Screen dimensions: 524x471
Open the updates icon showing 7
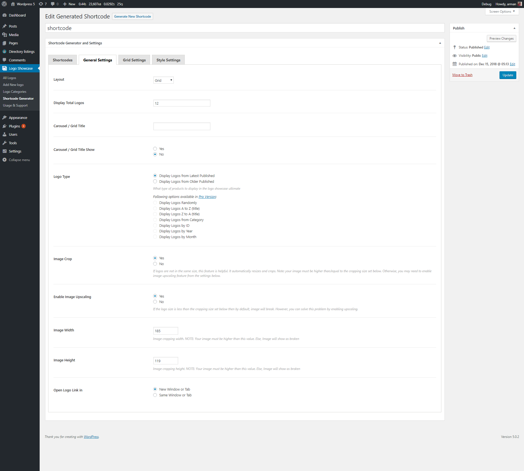(x=41, y=4)
